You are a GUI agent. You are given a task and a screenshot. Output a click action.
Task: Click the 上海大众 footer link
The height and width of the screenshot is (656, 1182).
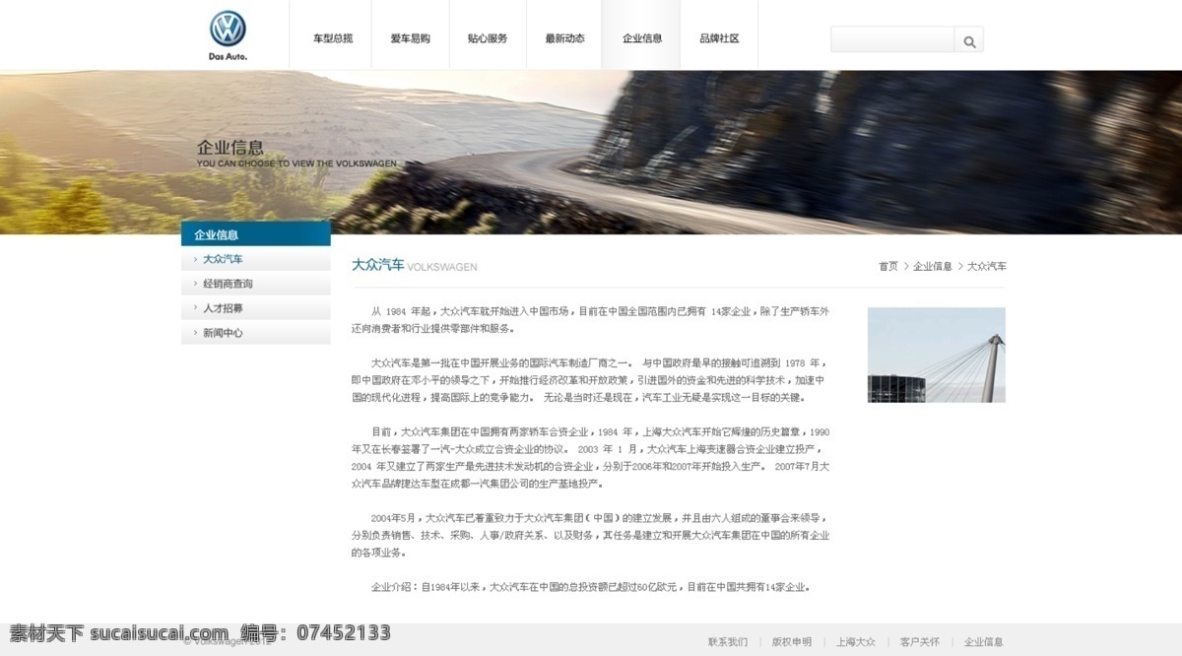point(856,642)
